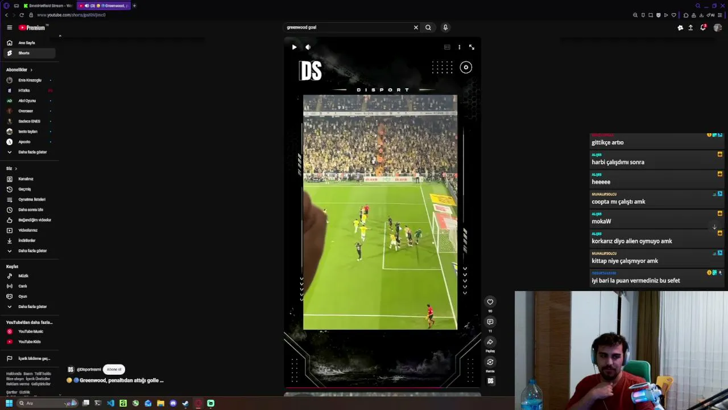Open the @Disportresmi channel link
The width and height of the screenshot is (728, 410).
tap(89, 370)
